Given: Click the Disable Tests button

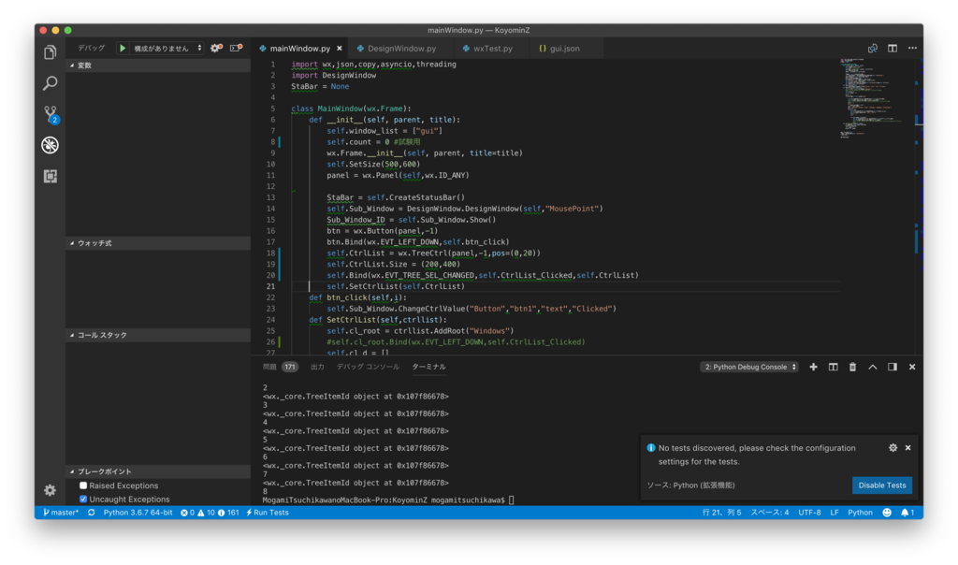Looking at the screenshot, I should point(881,485).
